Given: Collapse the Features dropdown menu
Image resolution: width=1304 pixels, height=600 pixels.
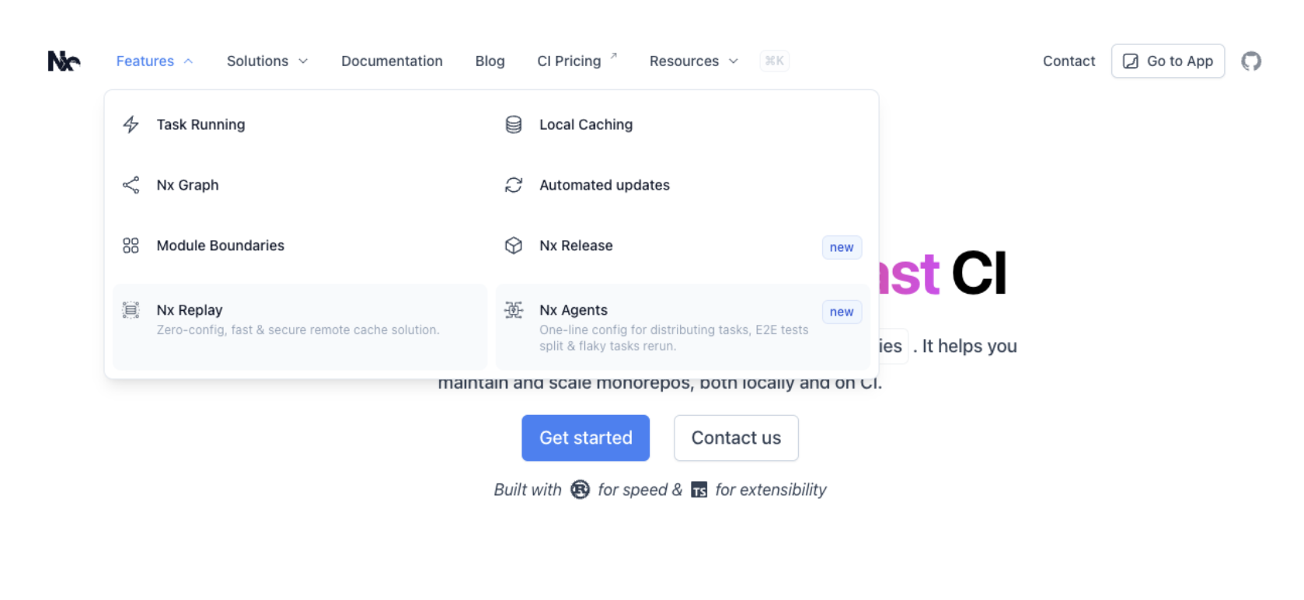Looking at the screenshot, I should (154, 61).
